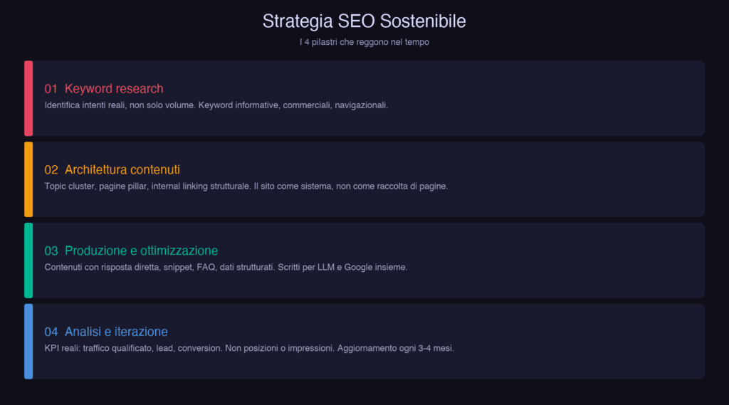The width and height of the screenshot is (729, 405).
Task: Select the '02 Architettura contenuti' heading
Action: coord(112,169)
